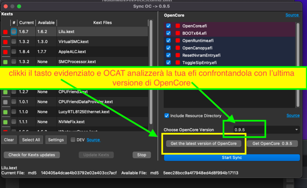The height and width of the screenshot is (188, 307).
Task: Click available version 1.7.7 cell
Action: point(42,52)
